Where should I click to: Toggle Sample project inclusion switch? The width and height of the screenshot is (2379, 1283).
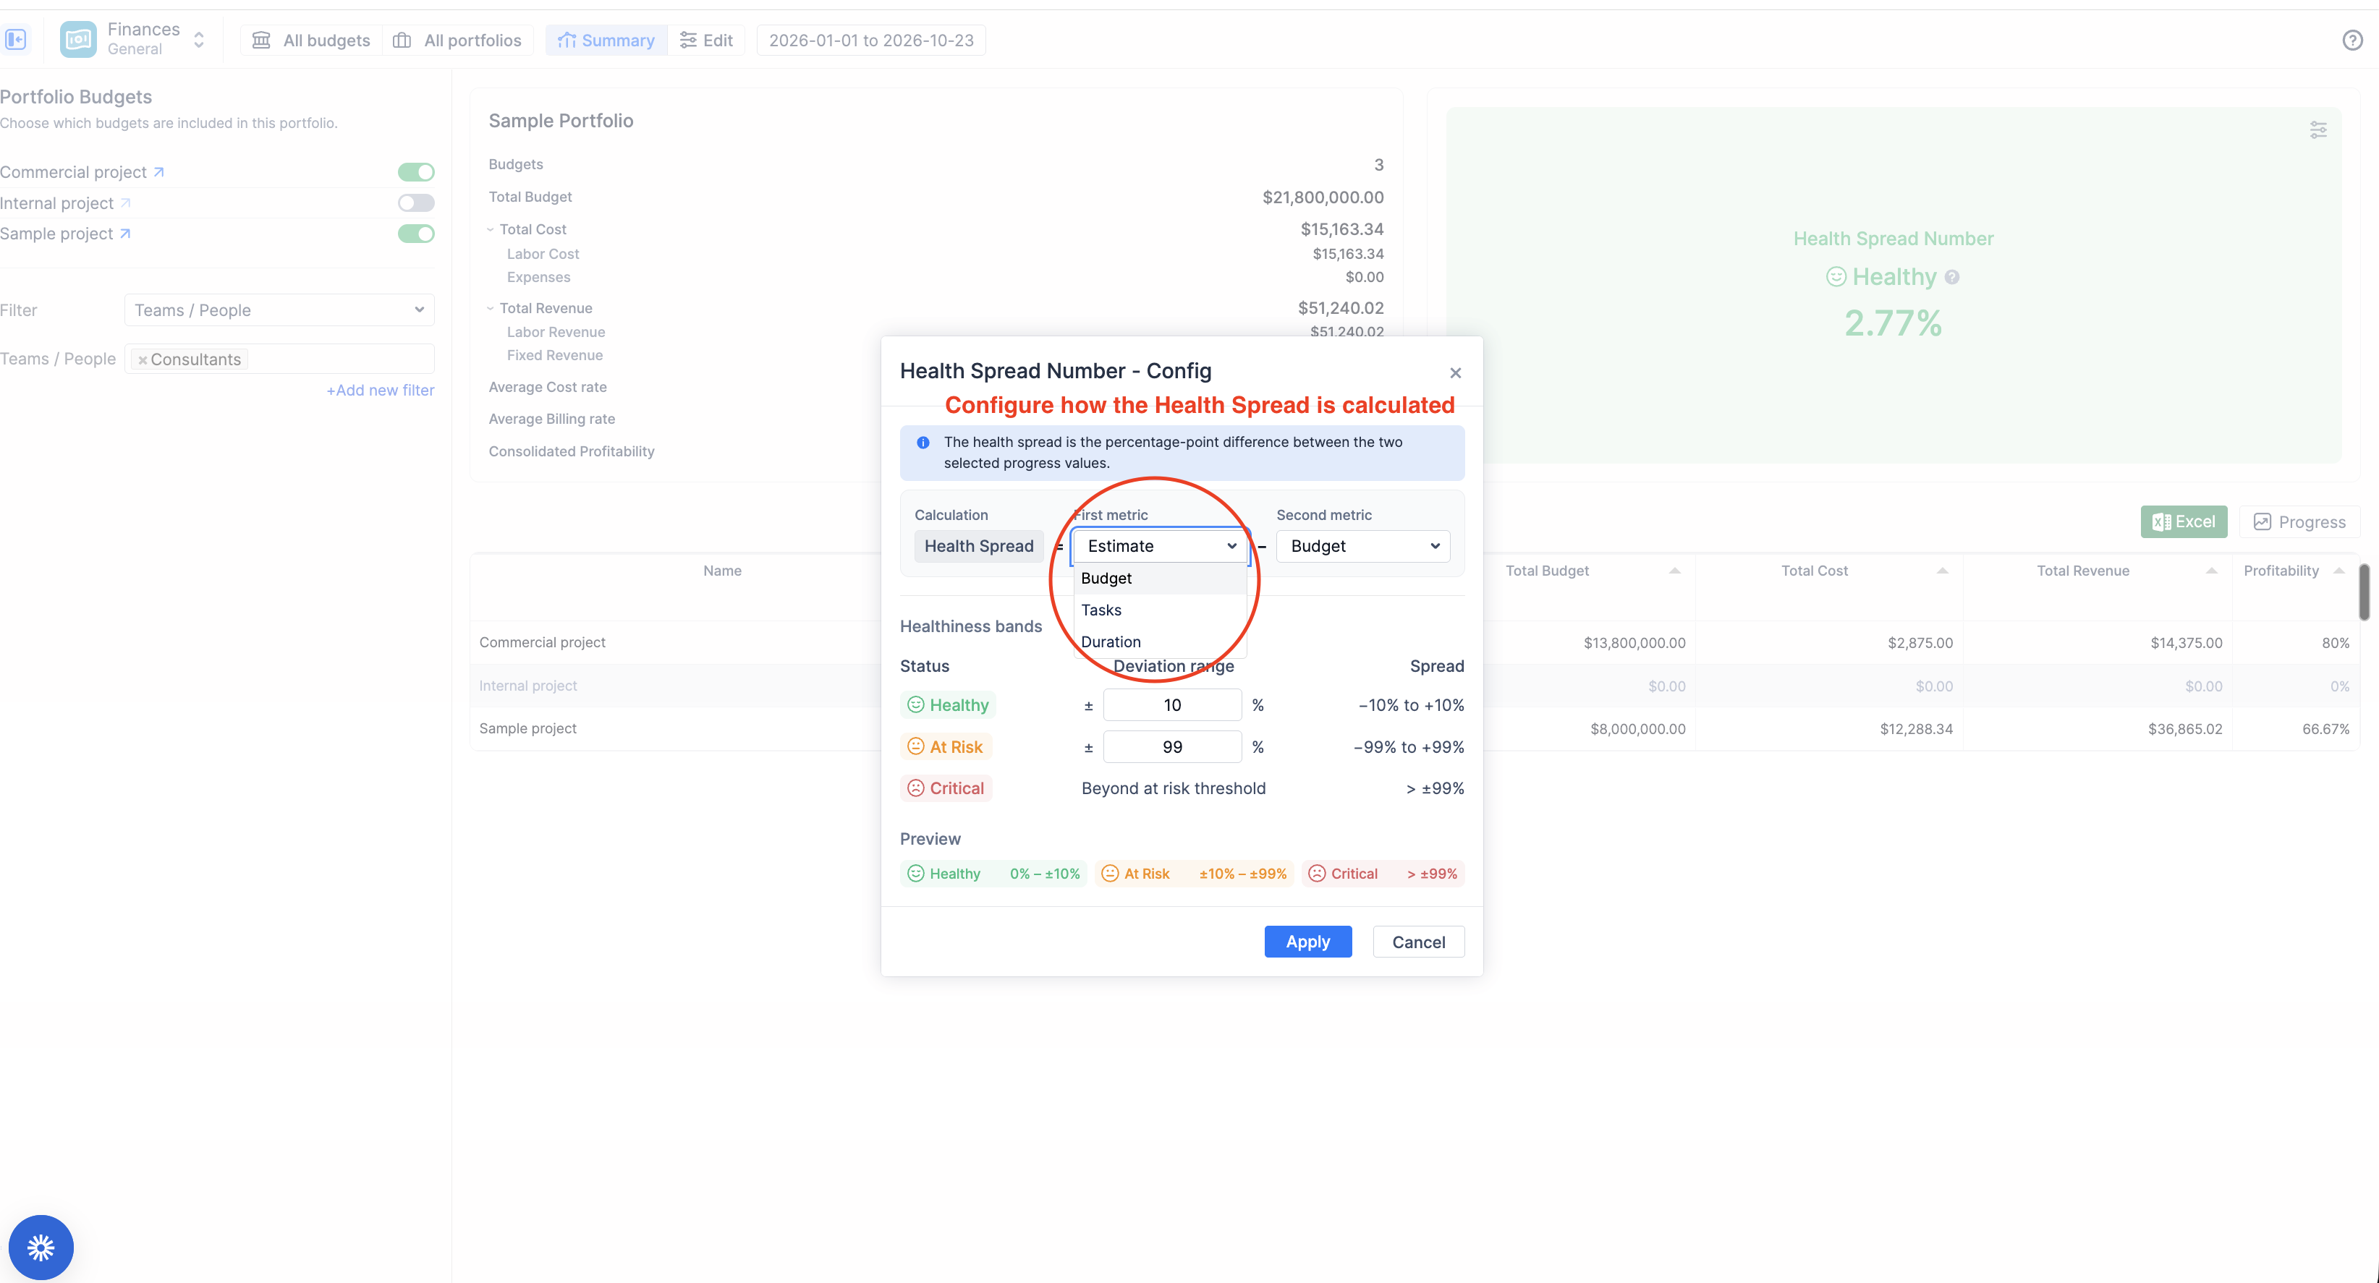click(415, 234)
